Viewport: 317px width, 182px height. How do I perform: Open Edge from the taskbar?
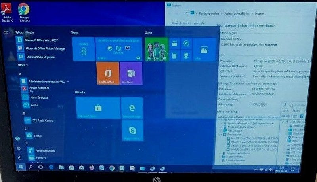52,167
